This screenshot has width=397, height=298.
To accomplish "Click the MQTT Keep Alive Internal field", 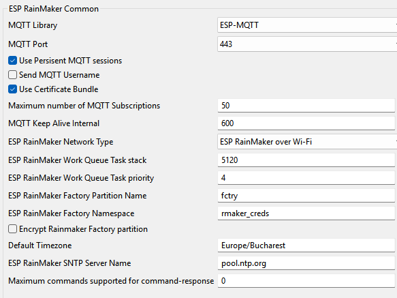I will click(306, 123).
